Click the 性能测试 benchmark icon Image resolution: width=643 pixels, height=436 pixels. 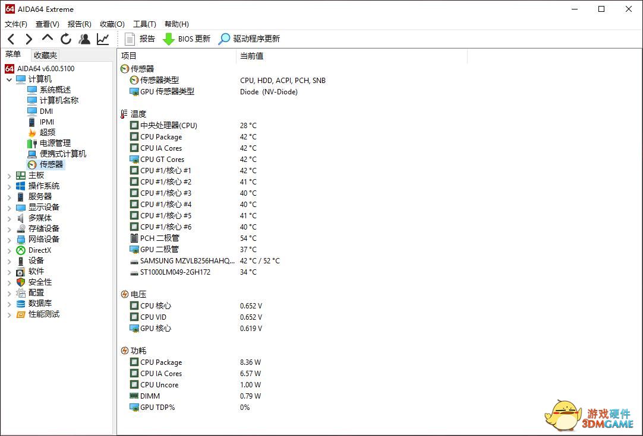(21, 314)
